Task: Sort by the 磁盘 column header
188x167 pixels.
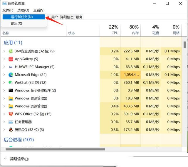Action: (151, 30)
